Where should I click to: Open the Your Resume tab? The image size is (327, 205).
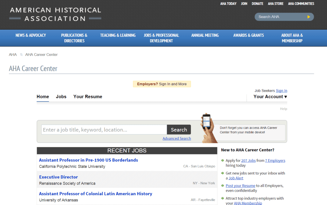[x=88, y=97]
